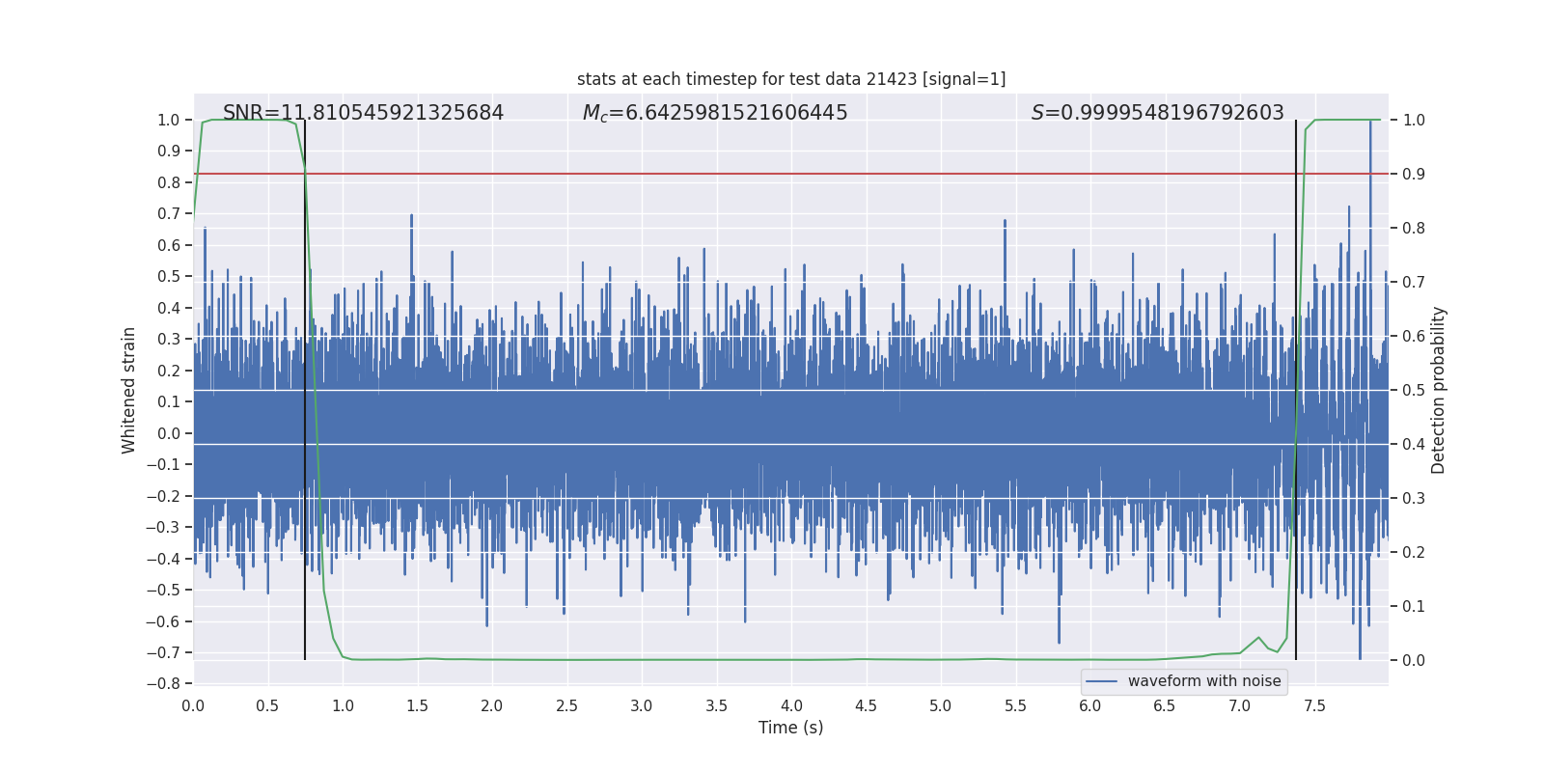Click the 0.0 tick label on time axis
This screenshot has width=1544, height=772.
pos(193,706)
